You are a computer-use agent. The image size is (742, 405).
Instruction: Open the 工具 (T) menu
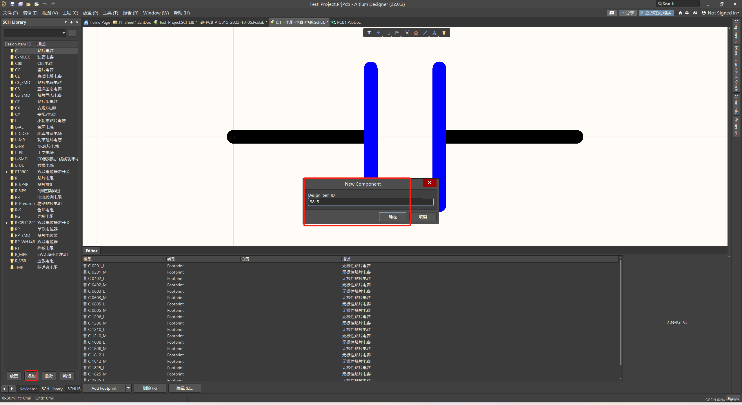click(x=110, y=13)
